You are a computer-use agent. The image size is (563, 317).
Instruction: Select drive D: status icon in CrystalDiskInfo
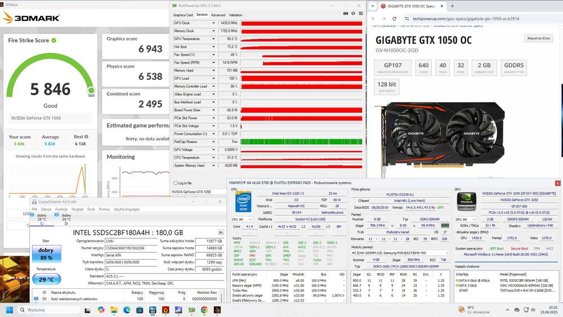(56, 215)
